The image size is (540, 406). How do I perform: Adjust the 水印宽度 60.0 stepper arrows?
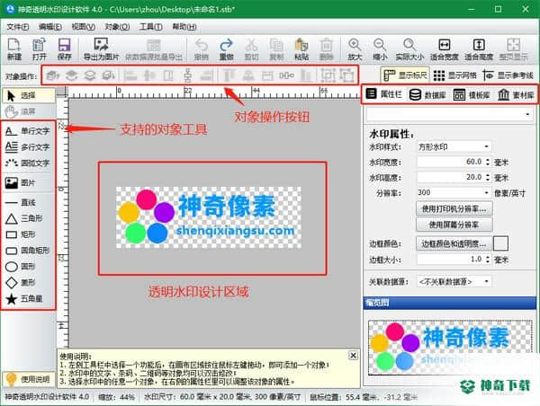coord(488,162)
